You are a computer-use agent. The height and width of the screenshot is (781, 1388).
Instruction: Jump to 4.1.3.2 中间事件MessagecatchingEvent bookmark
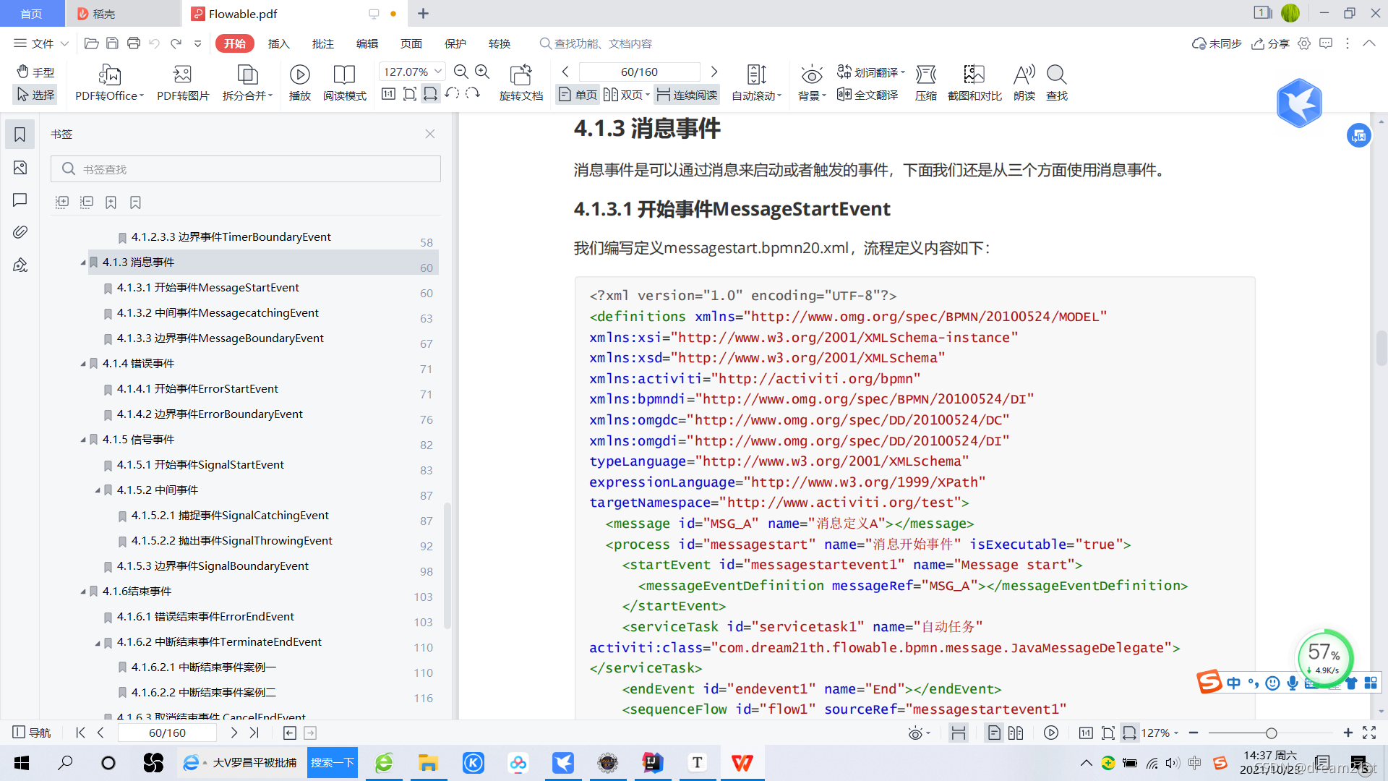point(218,313)
